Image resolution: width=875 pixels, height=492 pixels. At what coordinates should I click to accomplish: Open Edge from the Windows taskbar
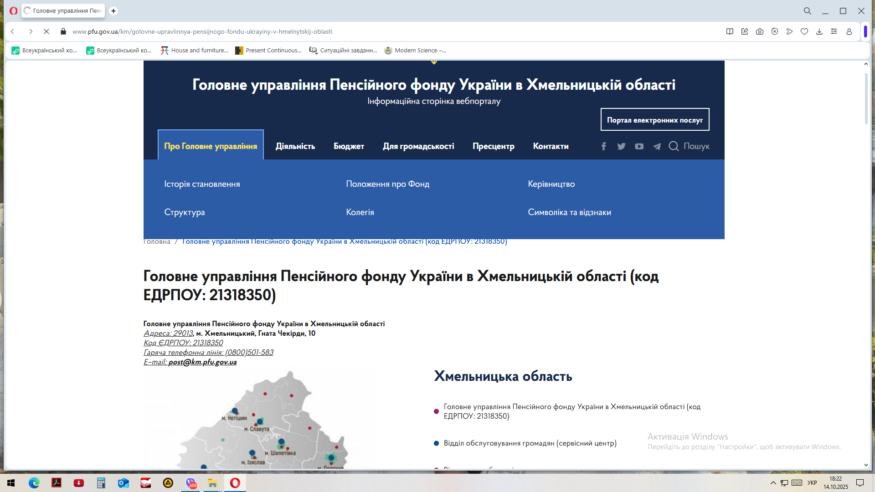(34, 483)
